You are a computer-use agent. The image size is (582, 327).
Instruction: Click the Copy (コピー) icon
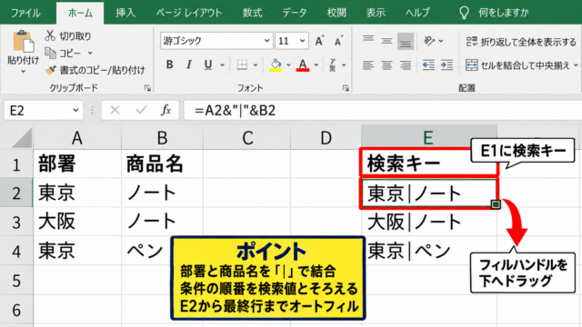(50, 53)
